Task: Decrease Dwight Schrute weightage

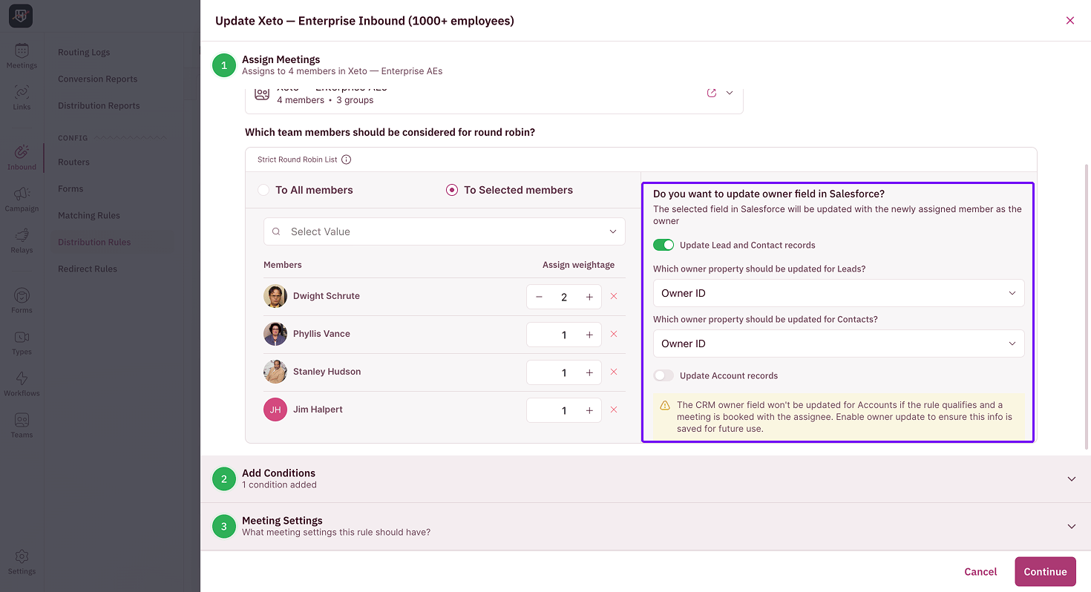Action: click(539, 297)
